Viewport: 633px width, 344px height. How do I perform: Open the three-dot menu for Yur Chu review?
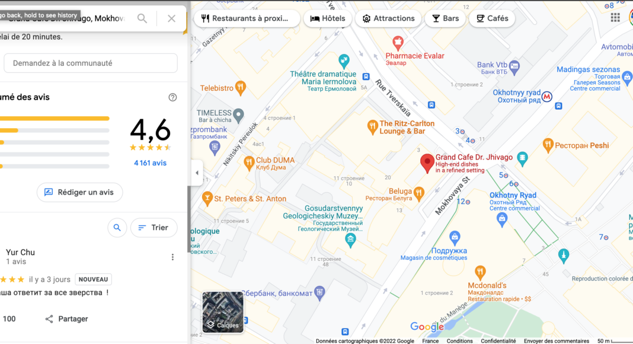[172, 257]
